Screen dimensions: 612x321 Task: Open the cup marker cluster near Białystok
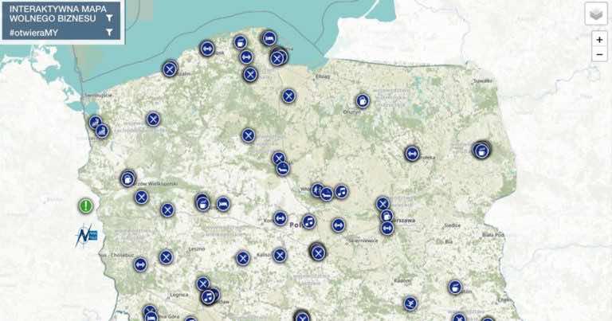point(481,151)
